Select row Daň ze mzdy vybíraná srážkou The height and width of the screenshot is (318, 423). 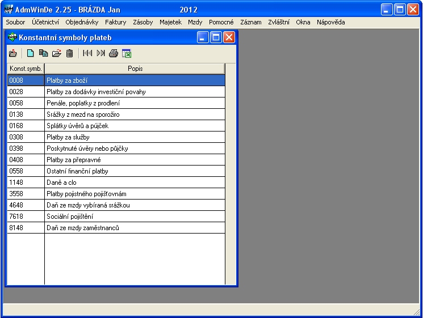135,205
